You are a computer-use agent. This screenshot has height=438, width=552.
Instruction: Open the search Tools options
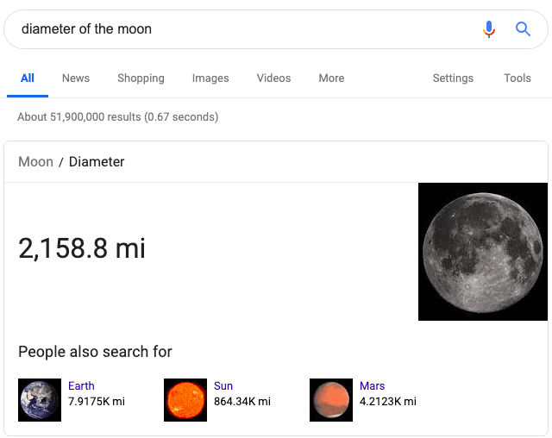517,78
